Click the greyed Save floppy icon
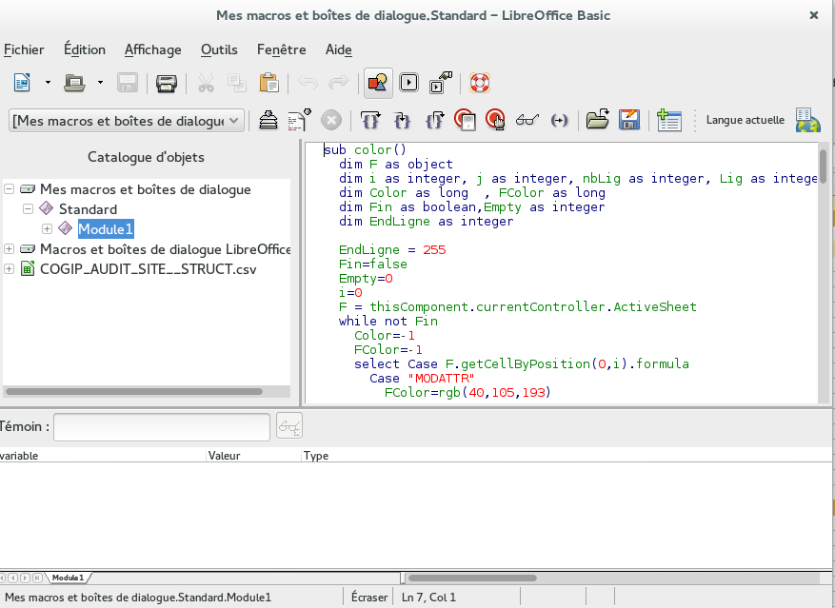This screenshot has width=835, height=608. [128, 83]
